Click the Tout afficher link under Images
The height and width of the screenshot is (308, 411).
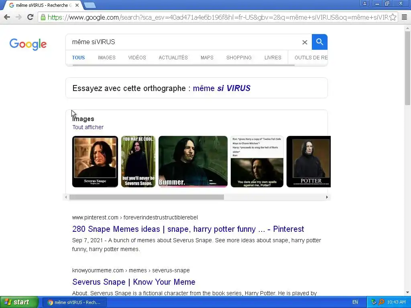point(88,127)
